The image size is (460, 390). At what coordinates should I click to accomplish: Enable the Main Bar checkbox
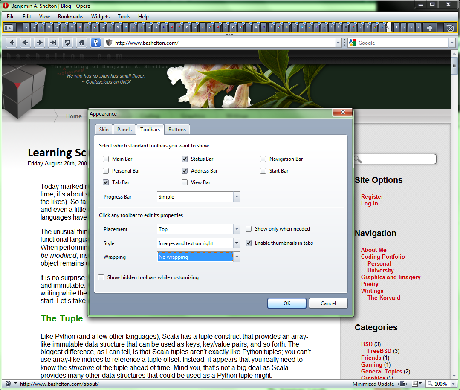click(x=106, y=159)
